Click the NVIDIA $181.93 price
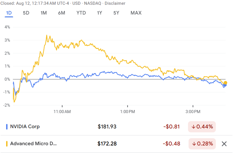Screen dimensions: 235x153 (x=107, y=126)
